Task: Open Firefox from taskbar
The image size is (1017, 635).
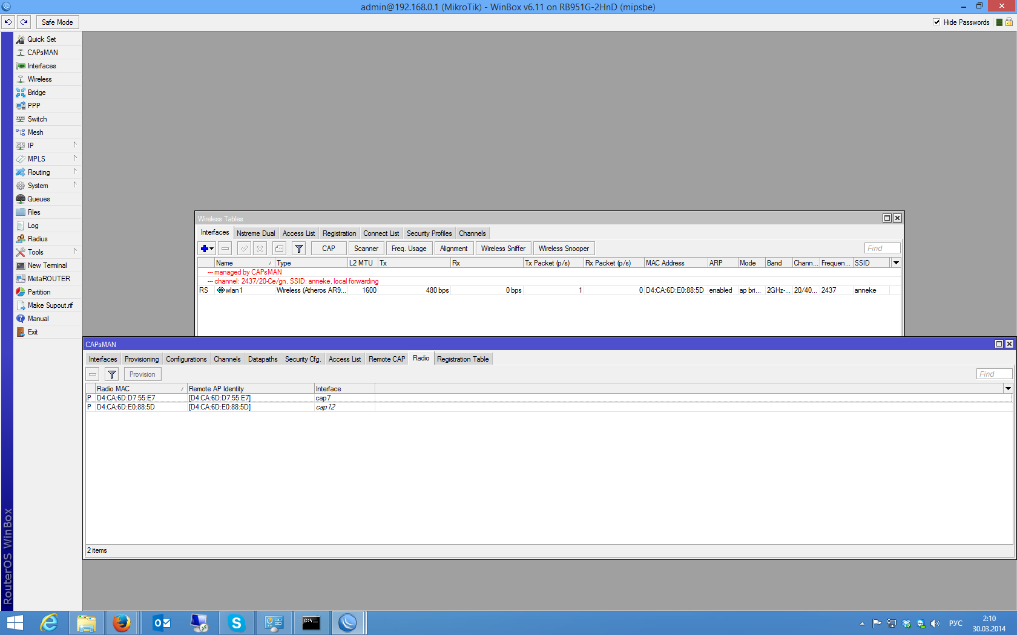Action: (x=122, y=623)
